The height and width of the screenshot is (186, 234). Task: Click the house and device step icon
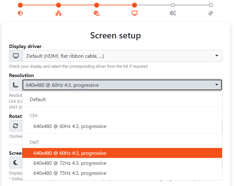coord(97,13)
